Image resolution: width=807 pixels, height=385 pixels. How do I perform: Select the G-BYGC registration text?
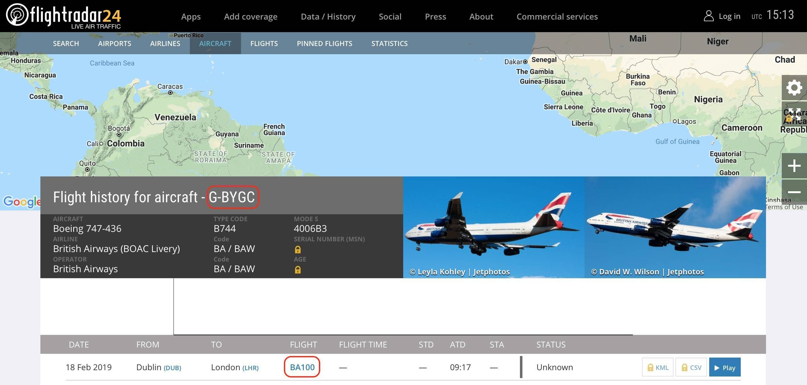click(x=232, y=197)
